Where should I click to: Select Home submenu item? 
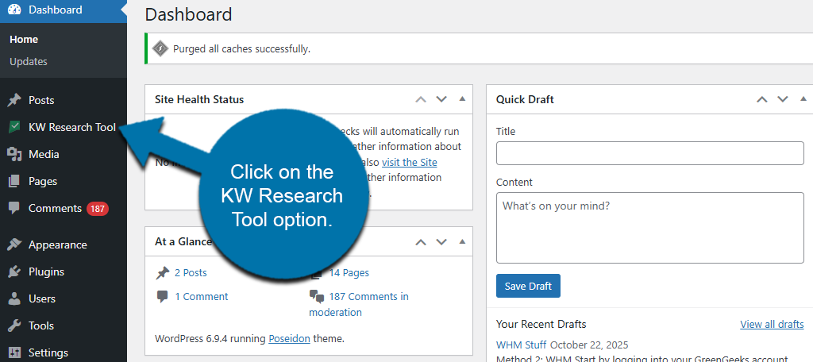click(x=24, y=40)
